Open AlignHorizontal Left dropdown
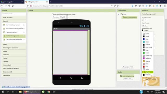This screenshot has height=94, width=167. (x=145, y=20)
